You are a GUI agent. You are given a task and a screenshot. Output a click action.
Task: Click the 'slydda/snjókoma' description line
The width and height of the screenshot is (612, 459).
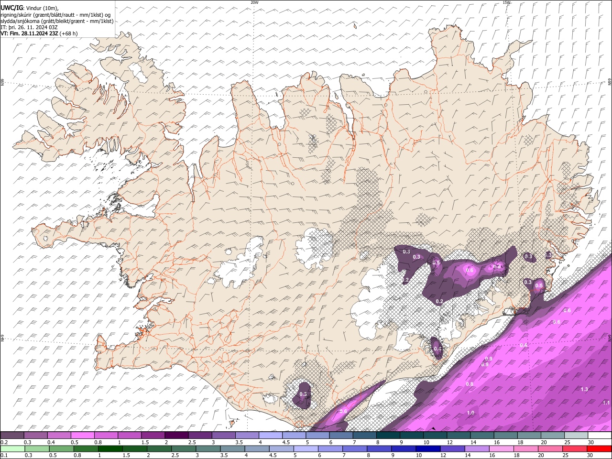pos(57,21)
